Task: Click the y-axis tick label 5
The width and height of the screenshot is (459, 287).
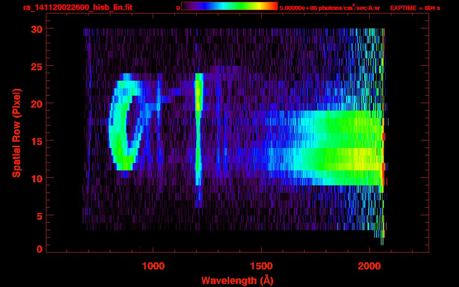Action: pos(40,216)
